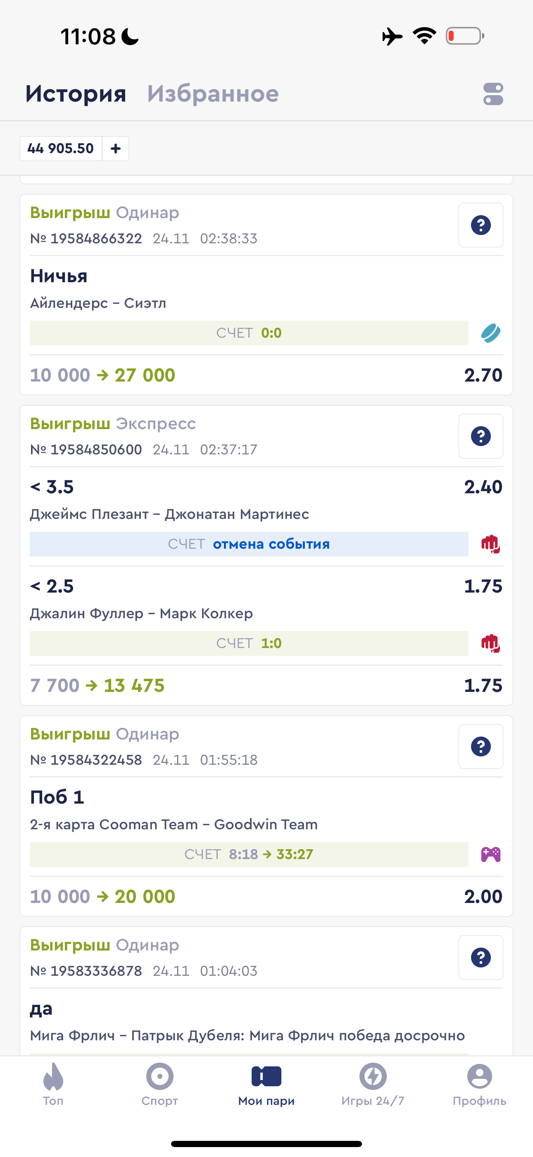The image size is (533, 1157).
Task: Tap fist icon for Плезант – Мартинес fight
Action: [490, 545]
